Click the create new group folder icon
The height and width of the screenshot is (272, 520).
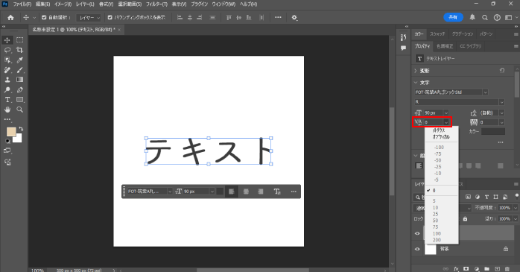coord(486,269)
